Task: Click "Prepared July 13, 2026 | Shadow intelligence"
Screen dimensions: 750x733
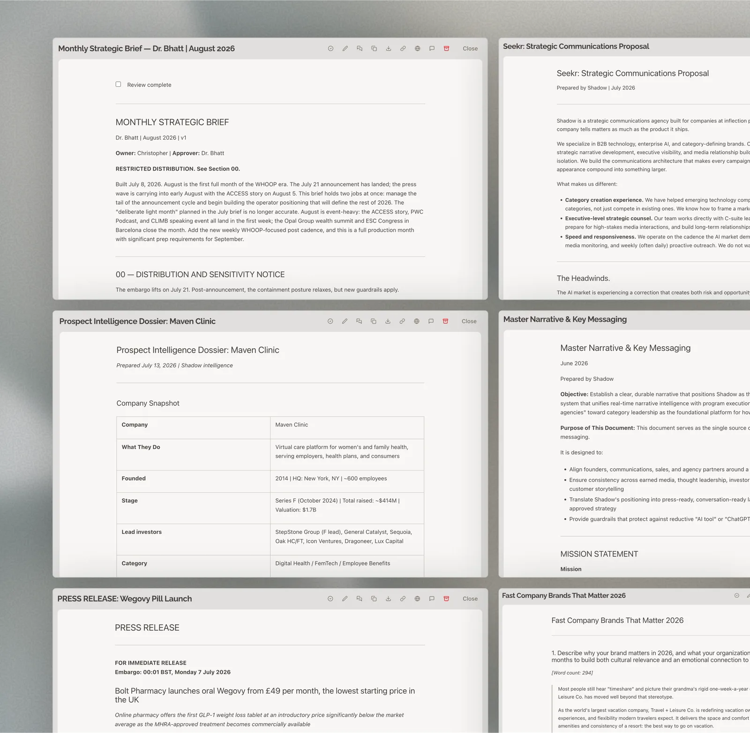Action: pos(174,365)
